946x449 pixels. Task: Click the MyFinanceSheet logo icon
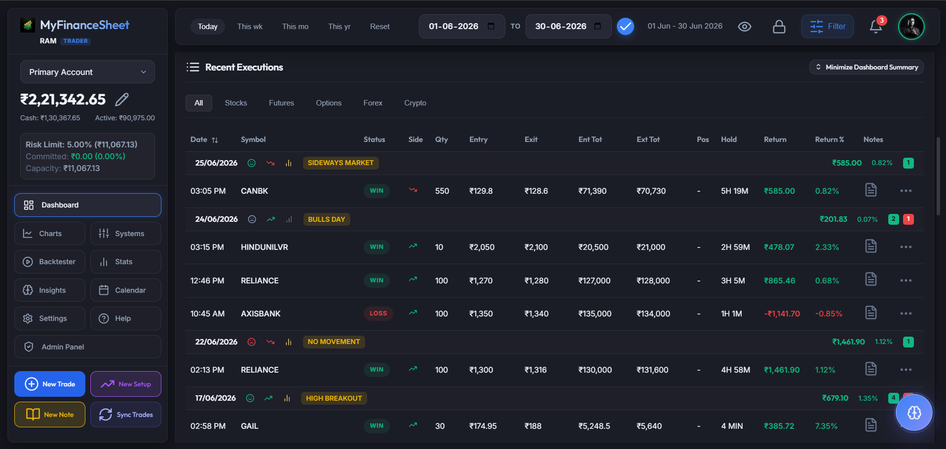28,25
